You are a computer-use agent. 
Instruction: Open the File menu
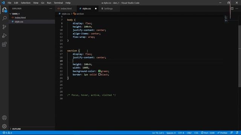click(x=9, y=3)
